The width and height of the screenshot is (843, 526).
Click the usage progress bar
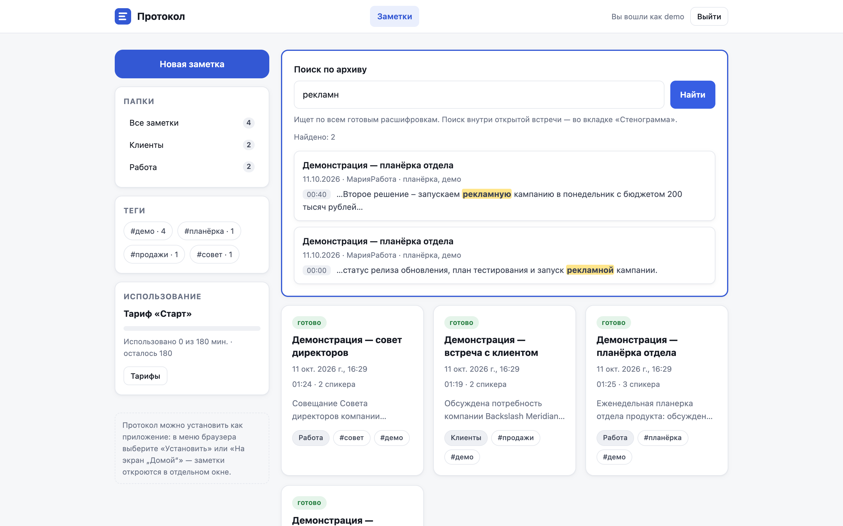tap(192, 328)
